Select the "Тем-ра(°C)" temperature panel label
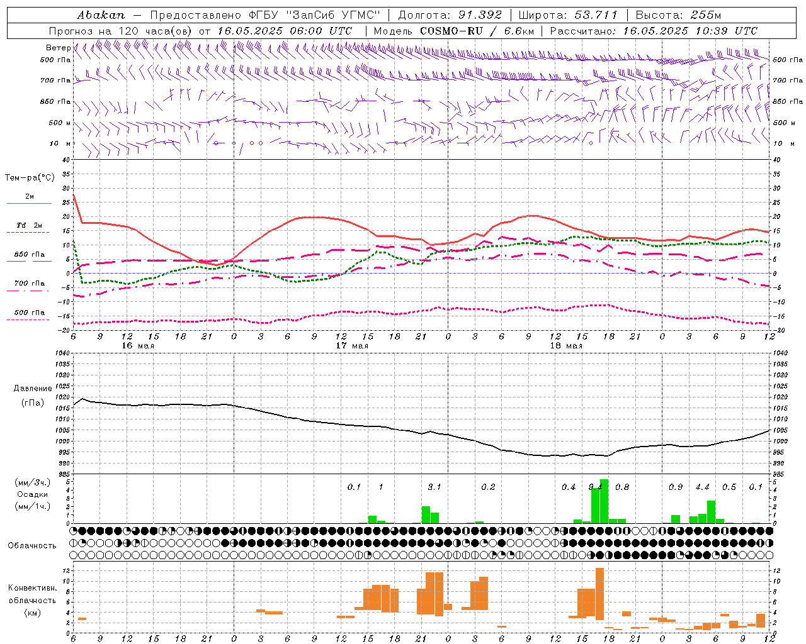This screenshot has width=806, height=644. 30,178
